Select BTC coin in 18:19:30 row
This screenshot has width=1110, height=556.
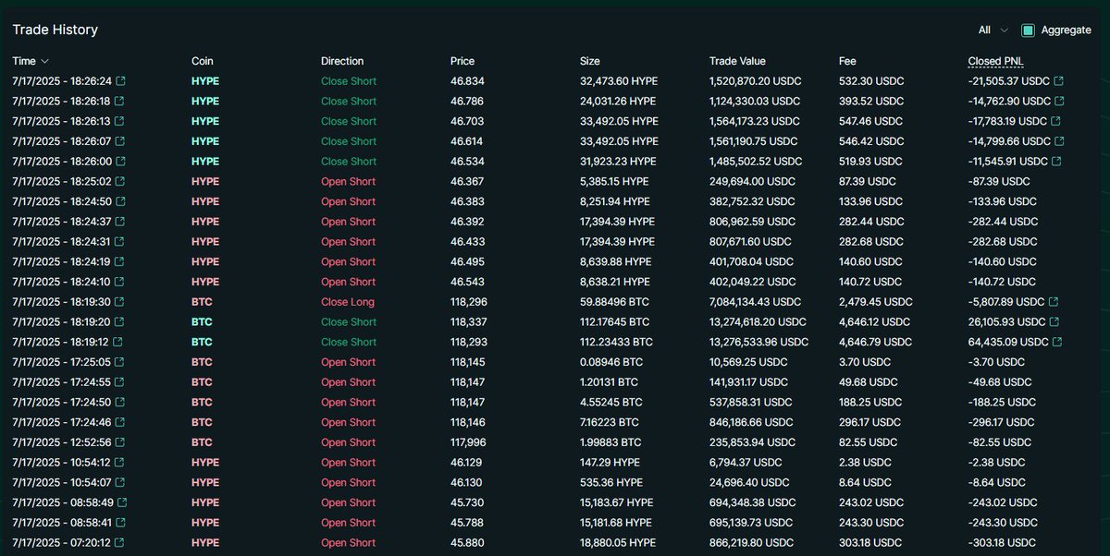tap(202, 302)
